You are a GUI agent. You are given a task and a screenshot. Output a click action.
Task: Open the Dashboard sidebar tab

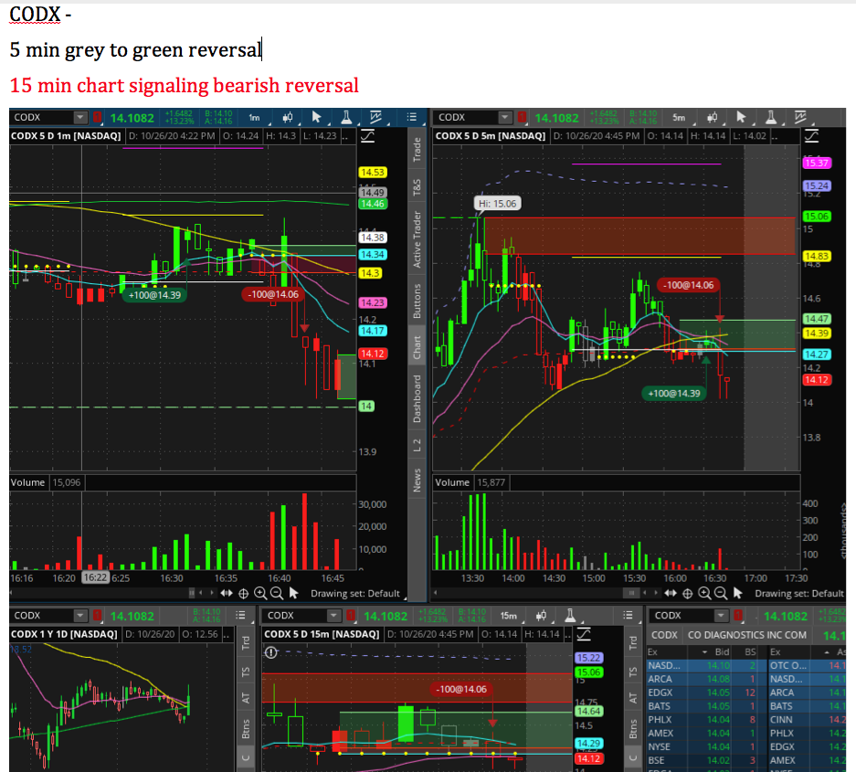(417, 398)
